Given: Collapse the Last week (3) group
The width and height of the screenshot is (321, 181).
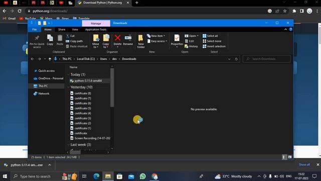Looking at the screenshot, I should click(x=68, y=145).
